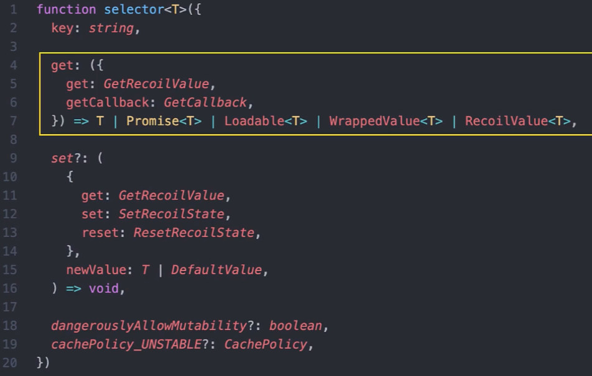Click the Promise<T> return type
The height and width of the screenshot is (376, 592).
(x=164, y=121)
